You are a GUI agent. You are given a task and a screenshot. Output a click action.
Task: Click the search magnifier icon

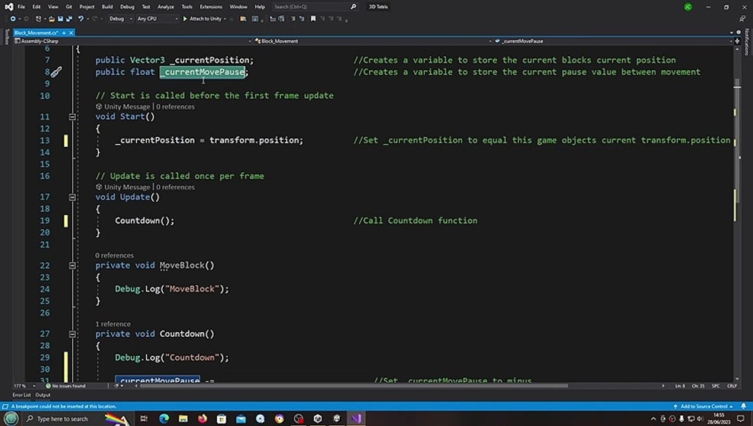point(353,7)
